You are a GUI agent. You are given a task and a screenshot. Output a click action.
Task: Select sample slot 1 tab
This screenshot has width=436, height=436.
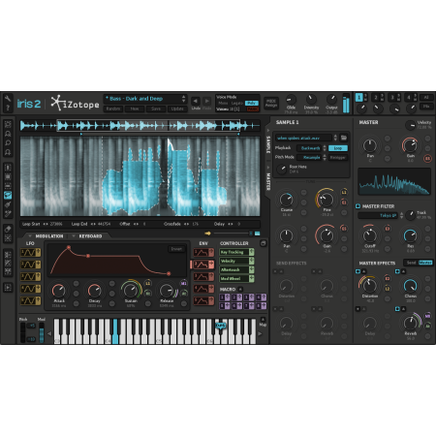(x=358, y=98)
